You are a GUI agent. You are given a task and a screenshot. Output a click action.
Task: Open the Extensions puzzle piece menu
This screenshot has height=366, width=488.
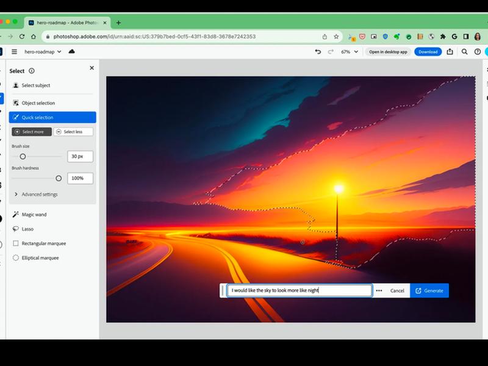(x=443, y=37)
